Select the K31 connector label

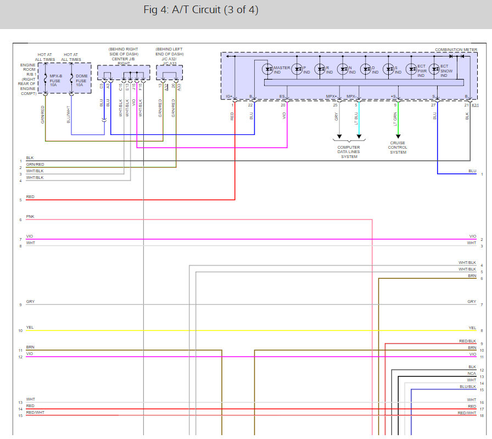pos(475,105)
